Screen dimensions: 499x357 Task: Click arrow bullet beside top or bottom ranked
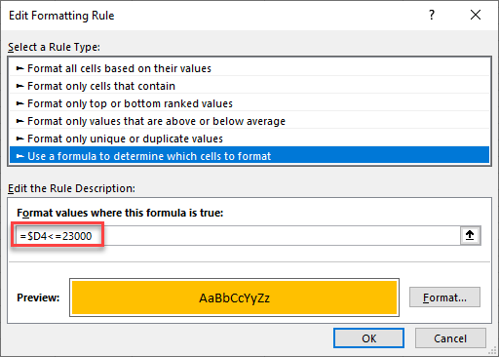20,103
